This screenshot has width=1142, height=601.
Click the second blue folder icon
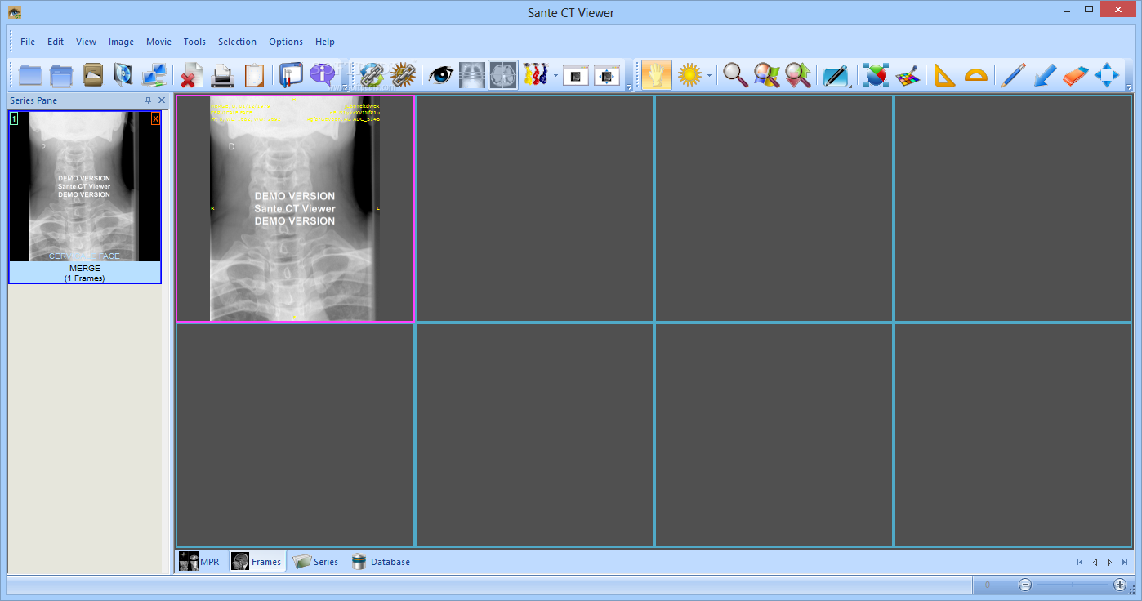coord(61,75)
